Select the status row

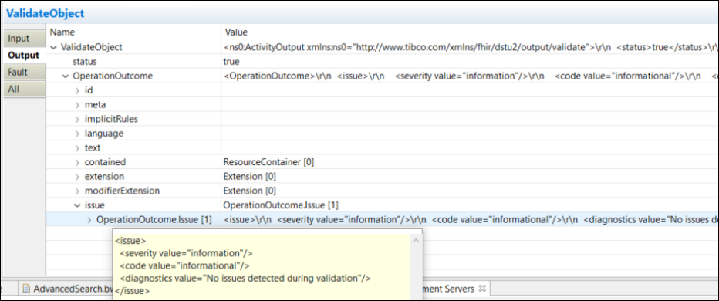click(382, 62)
